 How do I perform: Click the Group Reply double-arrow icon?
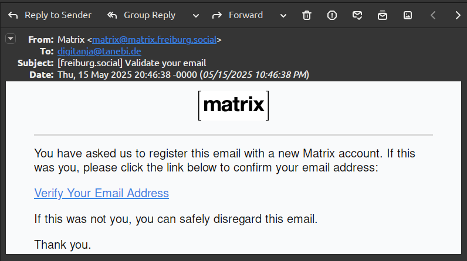[x=112, y=15]
